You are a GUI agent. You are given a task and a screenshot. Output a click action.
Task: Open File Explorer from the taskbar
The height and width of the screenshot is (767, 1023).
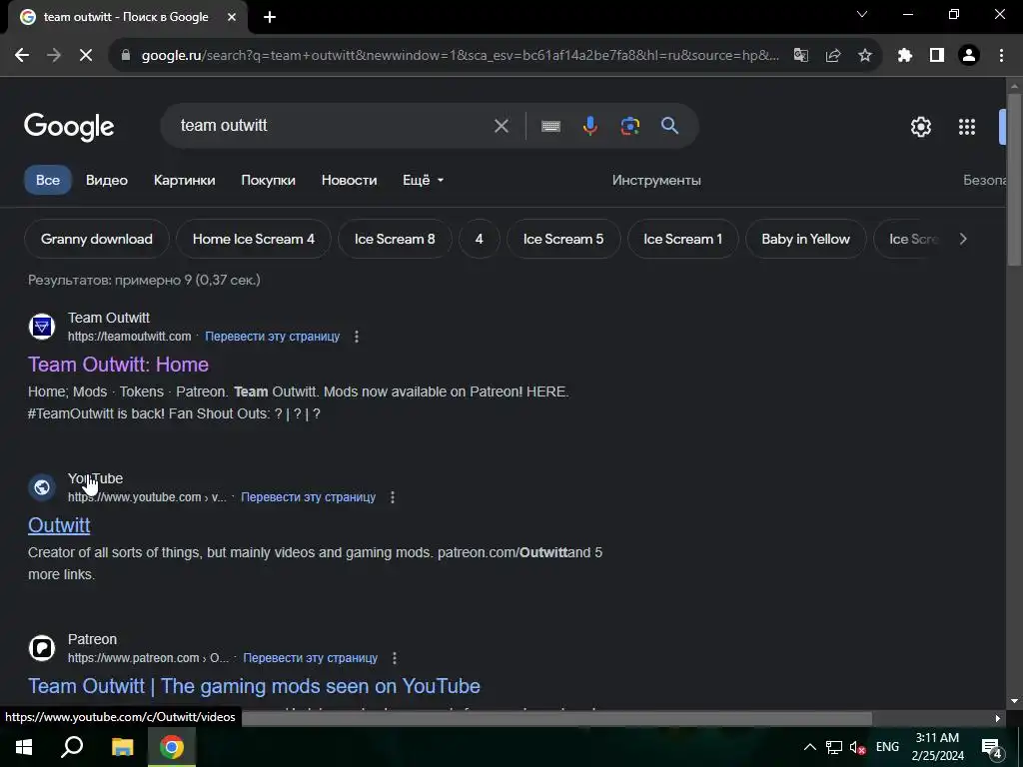(x=122, y=747)
